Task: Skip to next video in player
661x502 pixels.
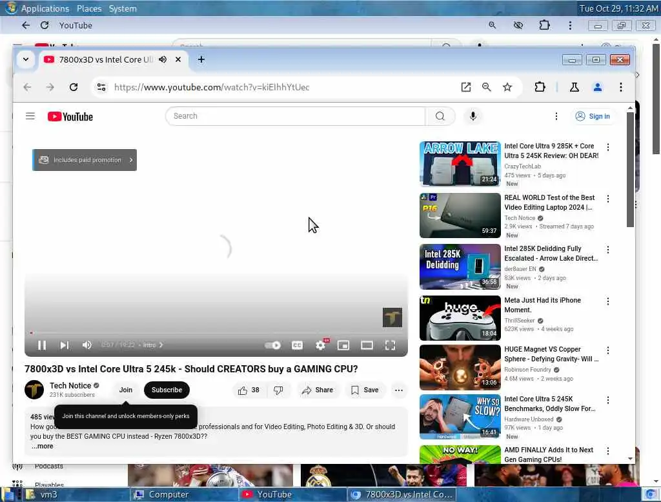Action: 64,345
